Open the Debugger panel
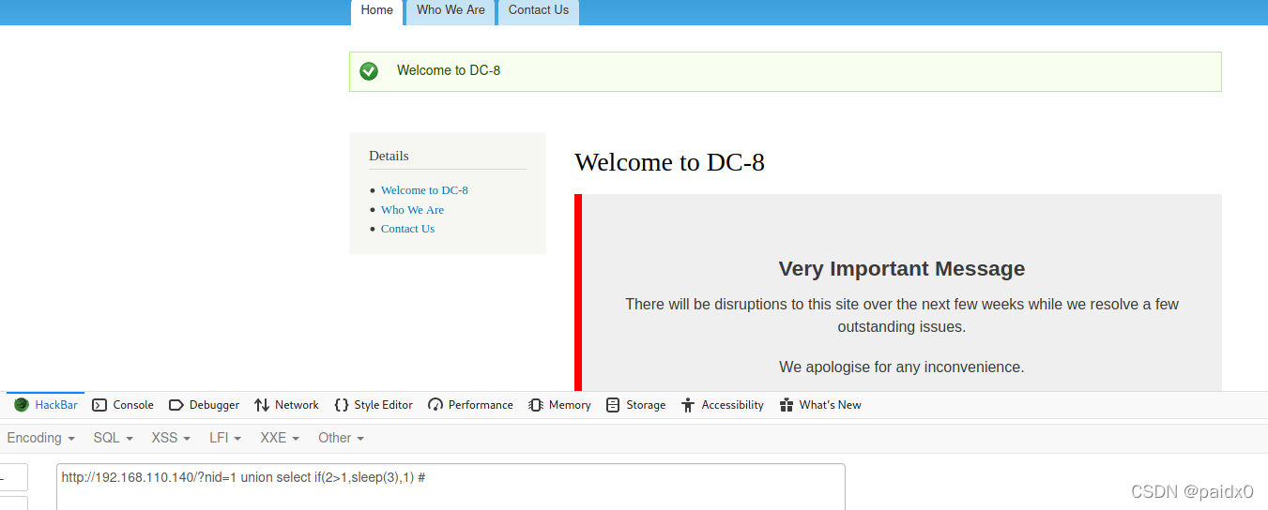 click(x=204, y=405)
